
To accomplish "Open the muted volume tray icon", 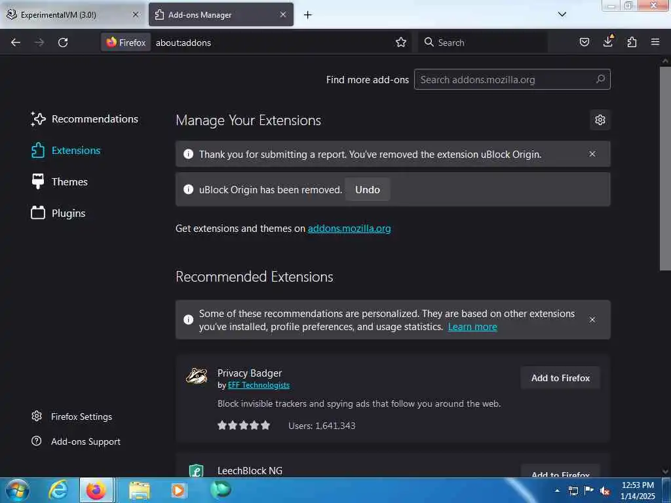I will pyautogui.click(x=605, y=491).
